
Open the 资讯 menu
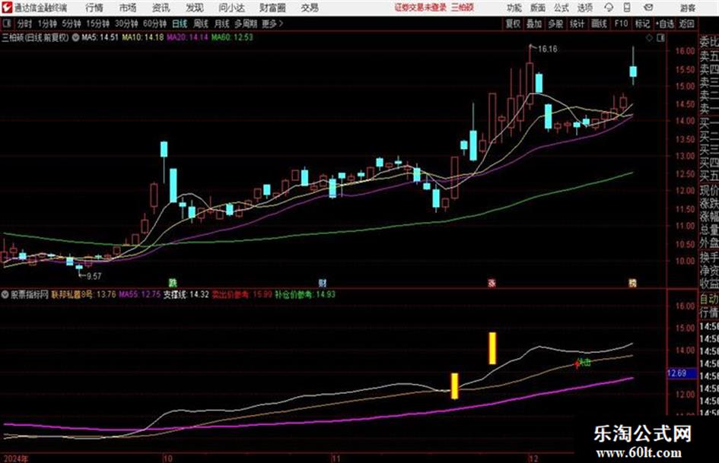click(x=161, y=8)
